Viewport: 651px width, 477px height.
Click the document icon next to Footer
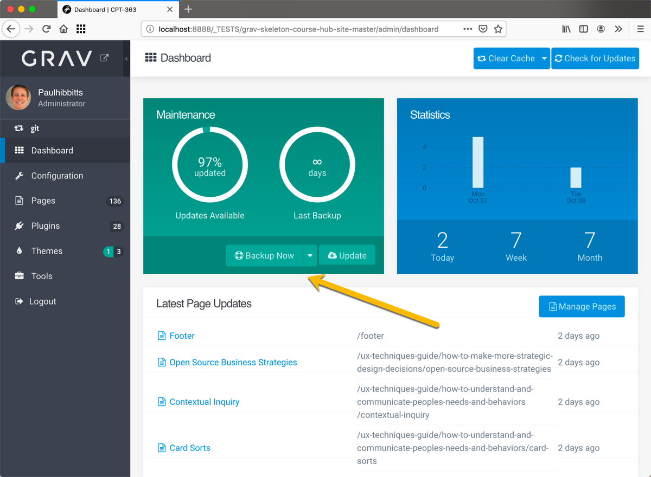[x=161, y=336]
